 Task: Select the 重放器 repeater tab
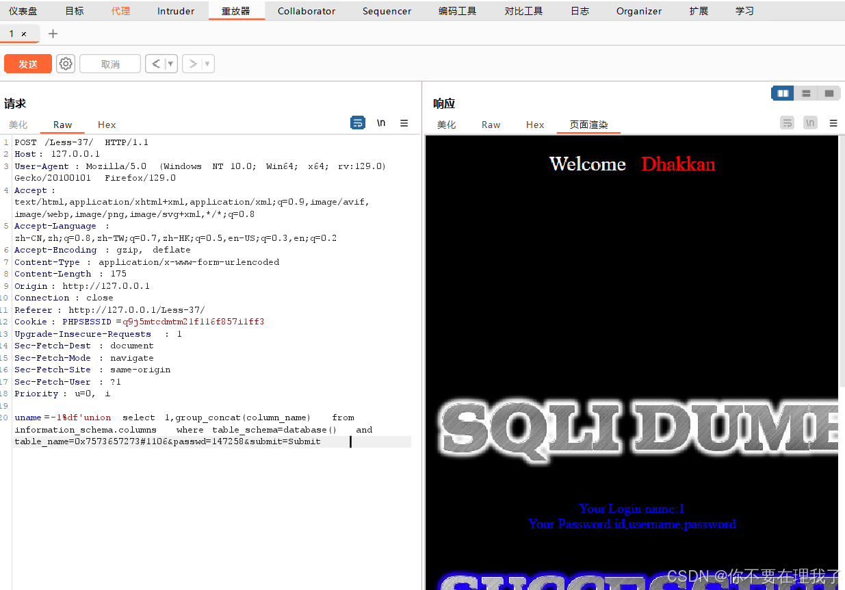(x=236, y=11)
